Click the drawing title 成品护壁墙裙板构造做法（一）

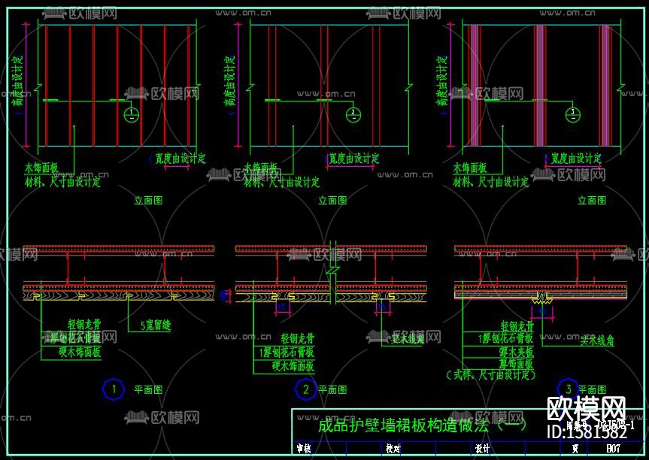[x=422, y=425]
